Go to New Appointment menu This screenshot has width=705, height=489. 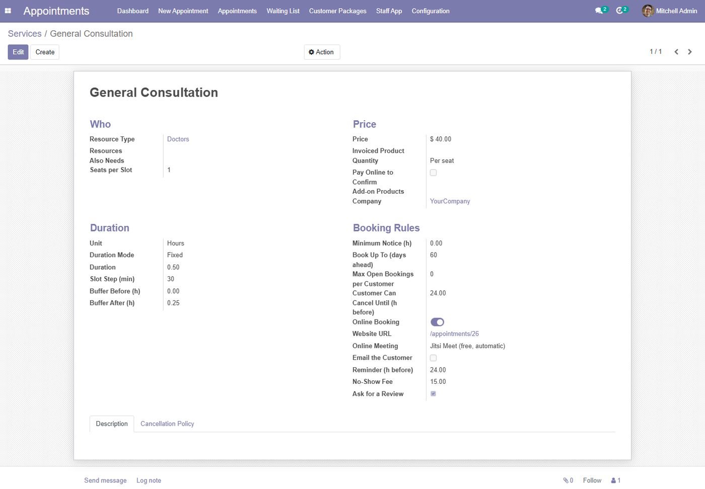pos(183,11)
